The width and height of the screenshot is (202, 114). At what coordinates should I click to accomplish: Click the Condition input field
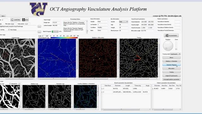pos(102,28)
